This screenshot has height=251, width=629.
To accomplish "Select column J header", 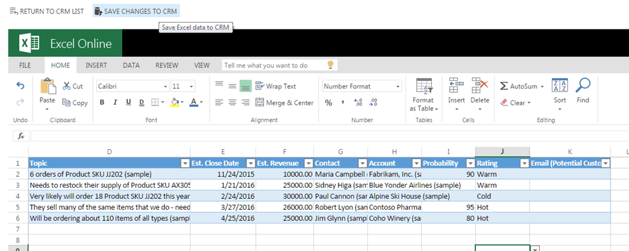I will pos(502,152).
